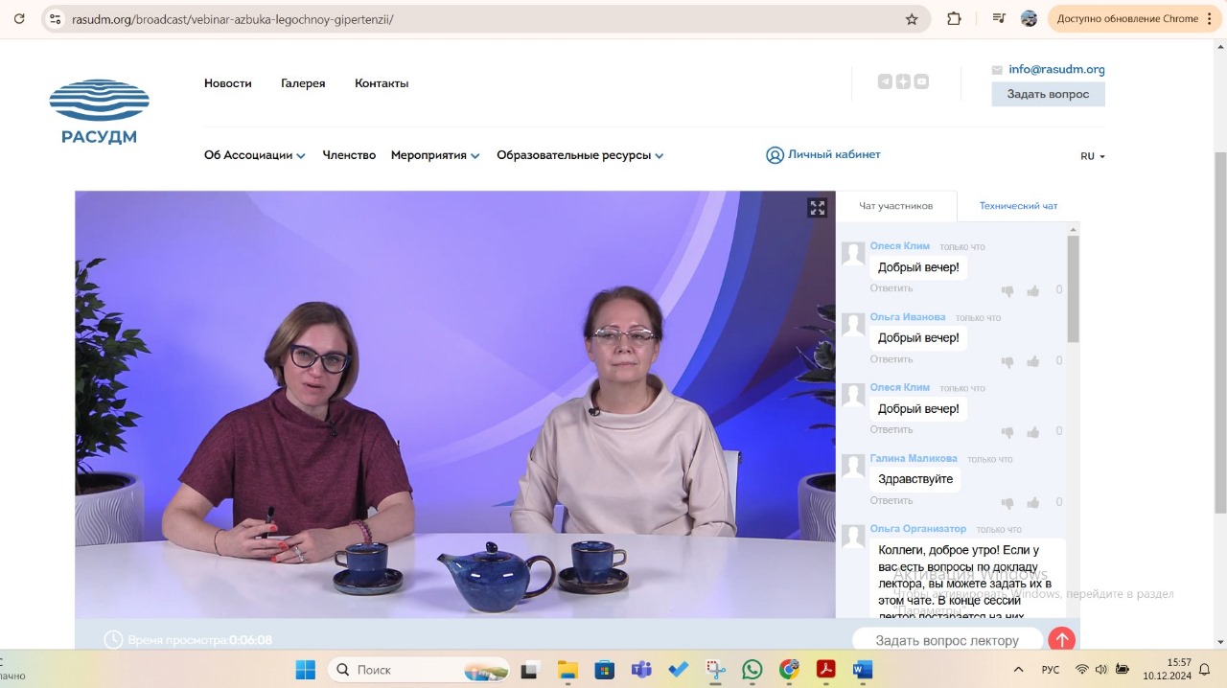Open WhatsApp from the taskbar

point(752,670)
